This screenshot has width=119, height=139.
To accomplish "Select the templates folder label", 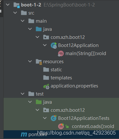I will point(61,78).
